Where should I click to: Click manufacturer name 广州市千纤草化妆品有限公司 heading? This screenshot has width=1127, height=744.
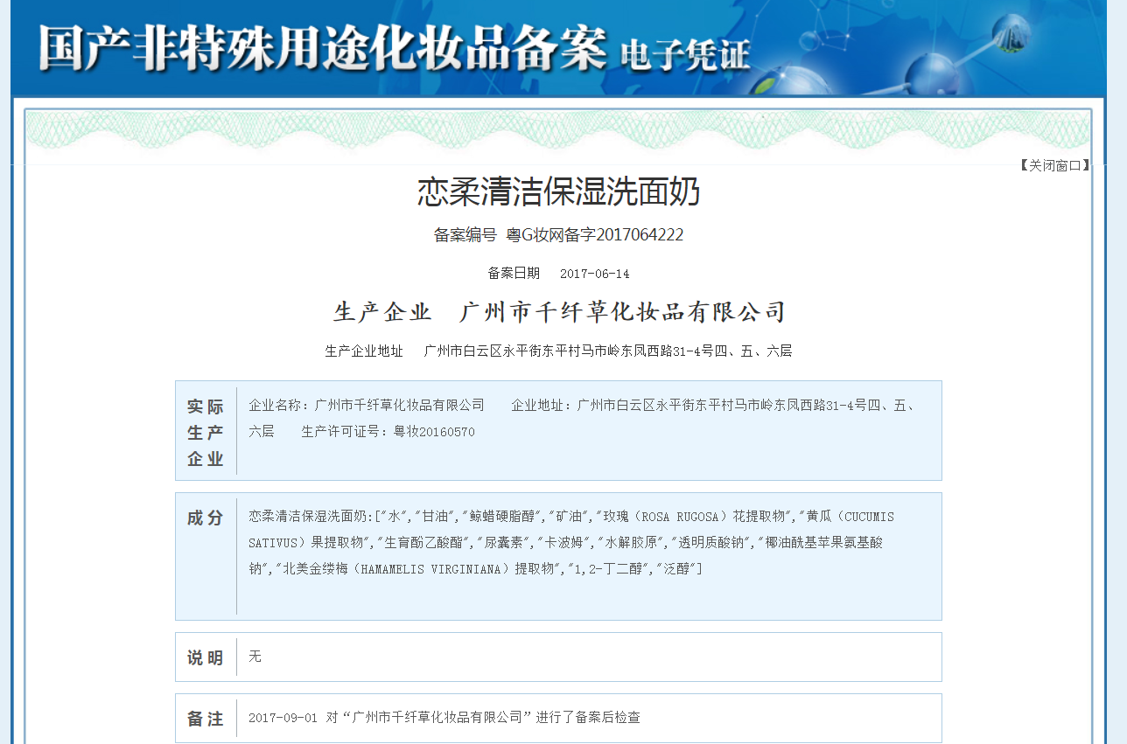(x=623, y=312)
